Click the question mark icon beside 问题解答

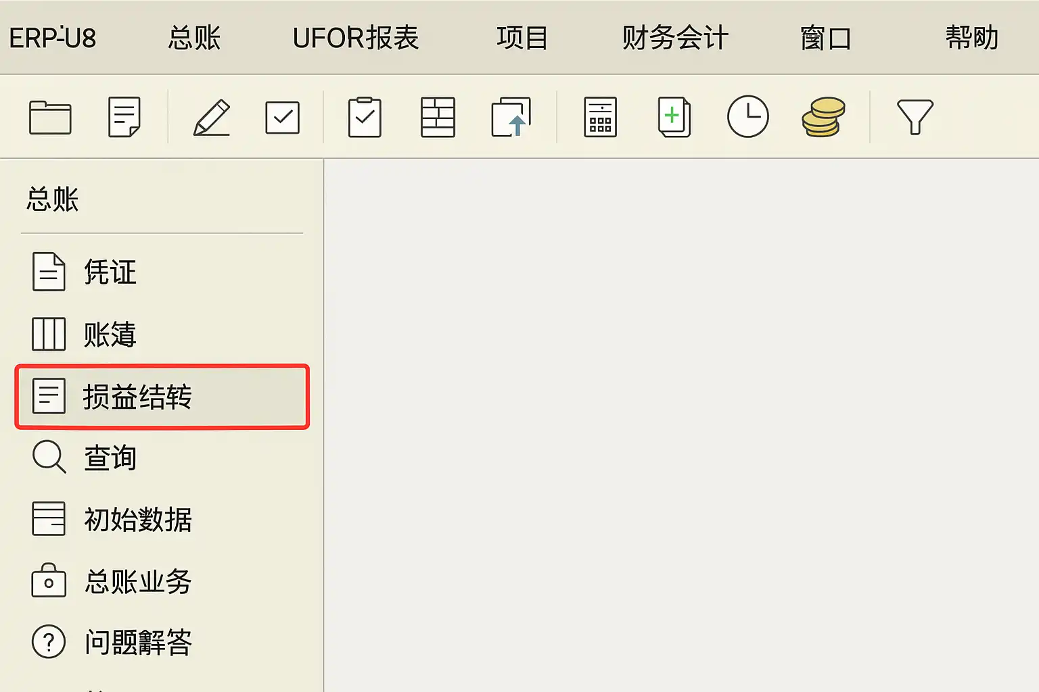pyautogui.click(x=49, y=641)
